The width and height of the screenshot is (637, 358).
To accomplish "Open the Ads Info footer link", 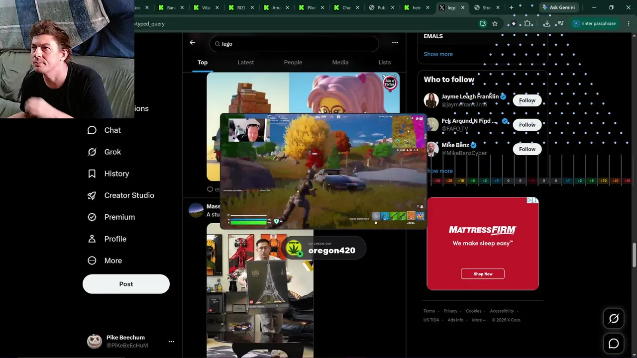I will (455, 320).
